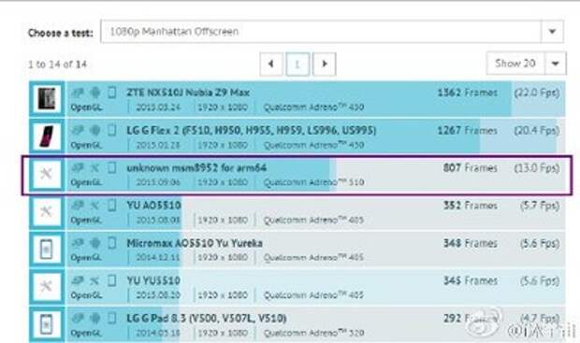Click the GPU chip icon in ZTE Nubia row
This screenshot has height=343, width=580.
pyautogui.click(x=78, y=92)
